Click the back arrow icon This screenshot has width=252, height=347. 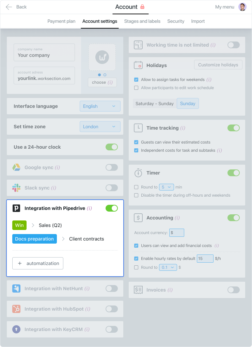coord(9,7)
